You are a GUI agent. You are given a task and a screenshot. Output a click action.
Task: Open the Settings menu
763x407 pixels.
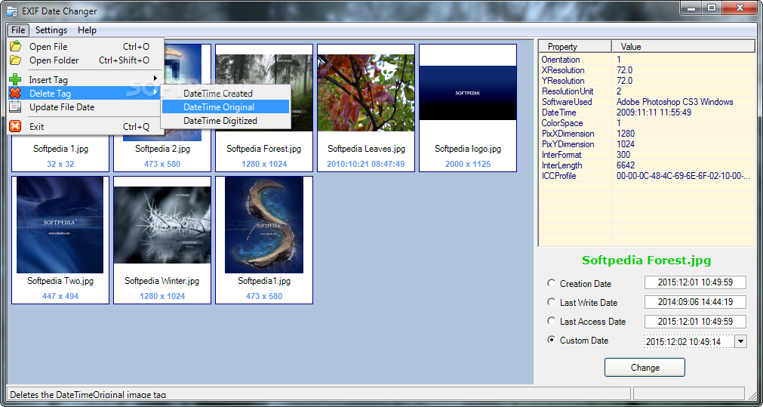[51, 29]
